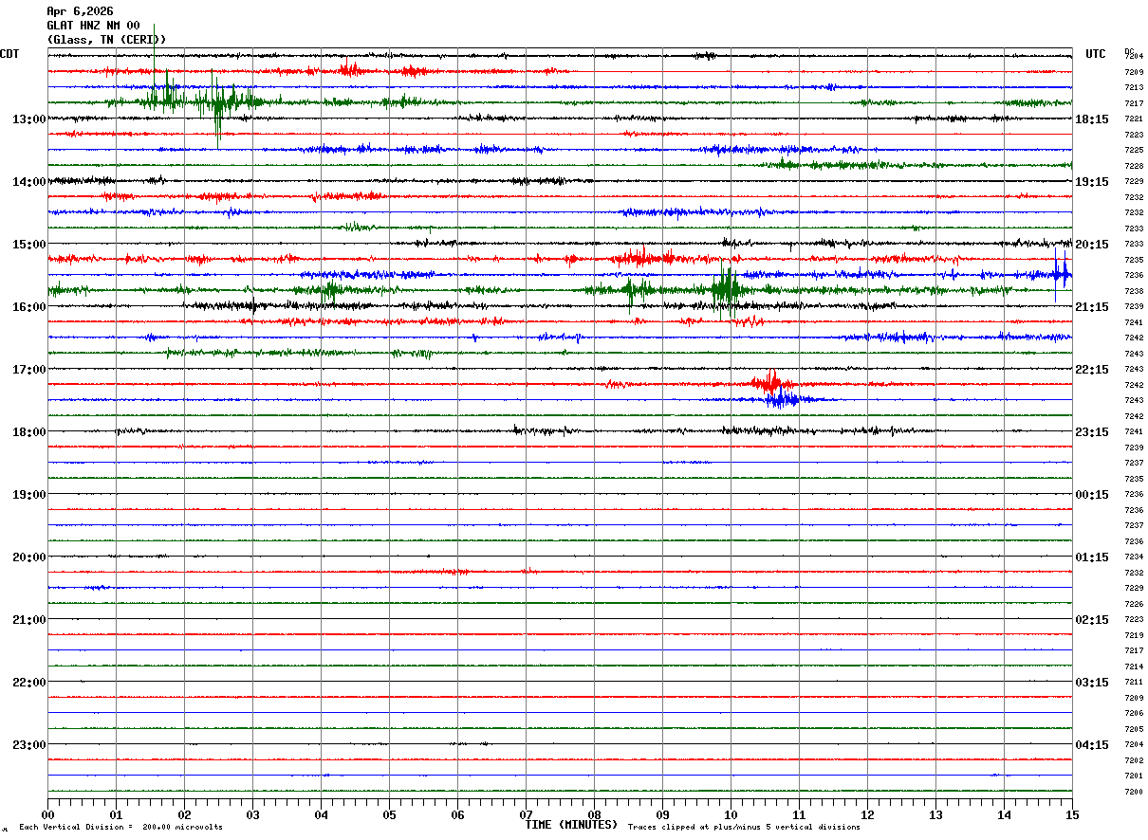Image resolution: width=1148 pixels, height=840 pixels.
Task: Click the traces clipped footnote text
Action: pyautogui.click(x=744, y=828)
